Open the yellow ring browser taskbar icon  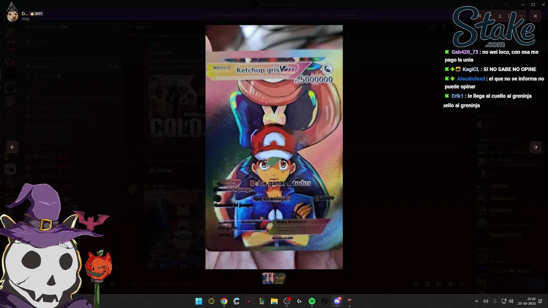coord(211,301)
